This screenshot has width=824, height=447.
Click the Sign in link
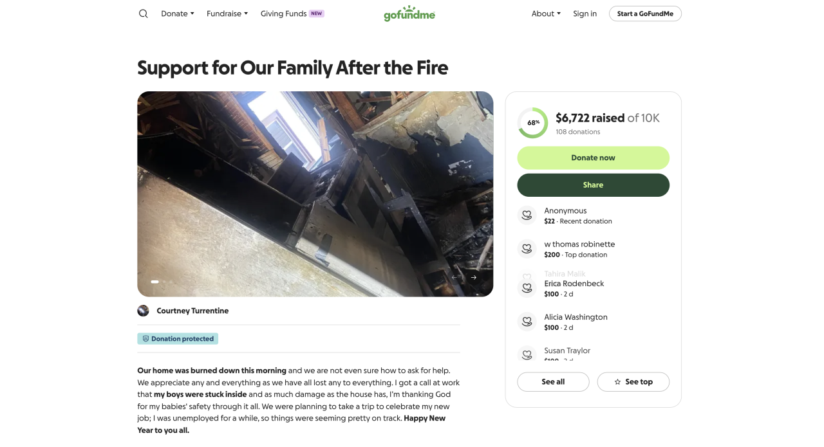click(585, 14)
